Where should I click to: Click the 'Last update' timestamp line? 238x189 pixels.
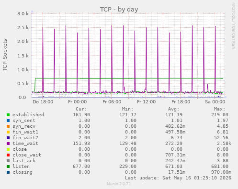[x=178, y=178]
